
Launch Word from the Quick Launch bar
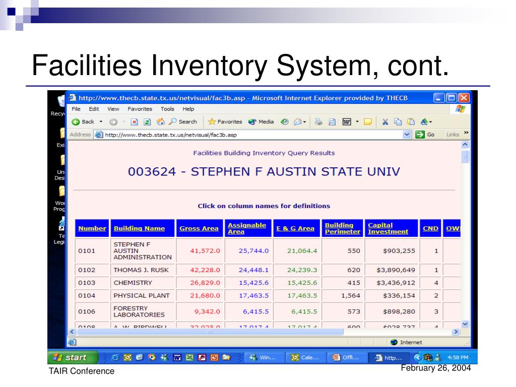pyautogui.click(x=177, y=357)
